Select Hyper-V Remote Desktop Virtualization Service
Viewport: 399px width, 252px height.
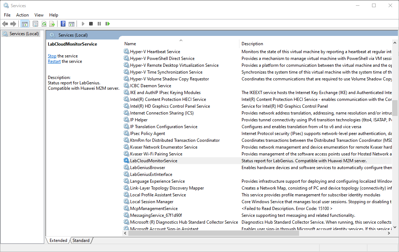pyautogui.click(x=174, y=65)
